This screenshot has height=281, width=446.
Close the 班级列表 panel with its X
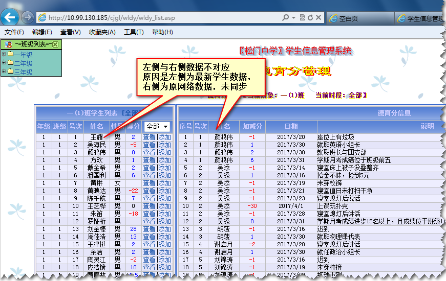coord(55,44)
